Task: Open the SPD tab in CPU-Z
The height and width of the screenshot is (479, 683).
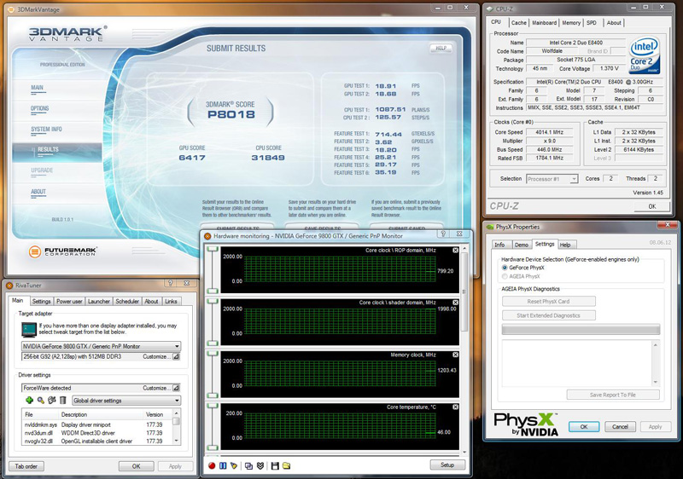Action: 591,23
